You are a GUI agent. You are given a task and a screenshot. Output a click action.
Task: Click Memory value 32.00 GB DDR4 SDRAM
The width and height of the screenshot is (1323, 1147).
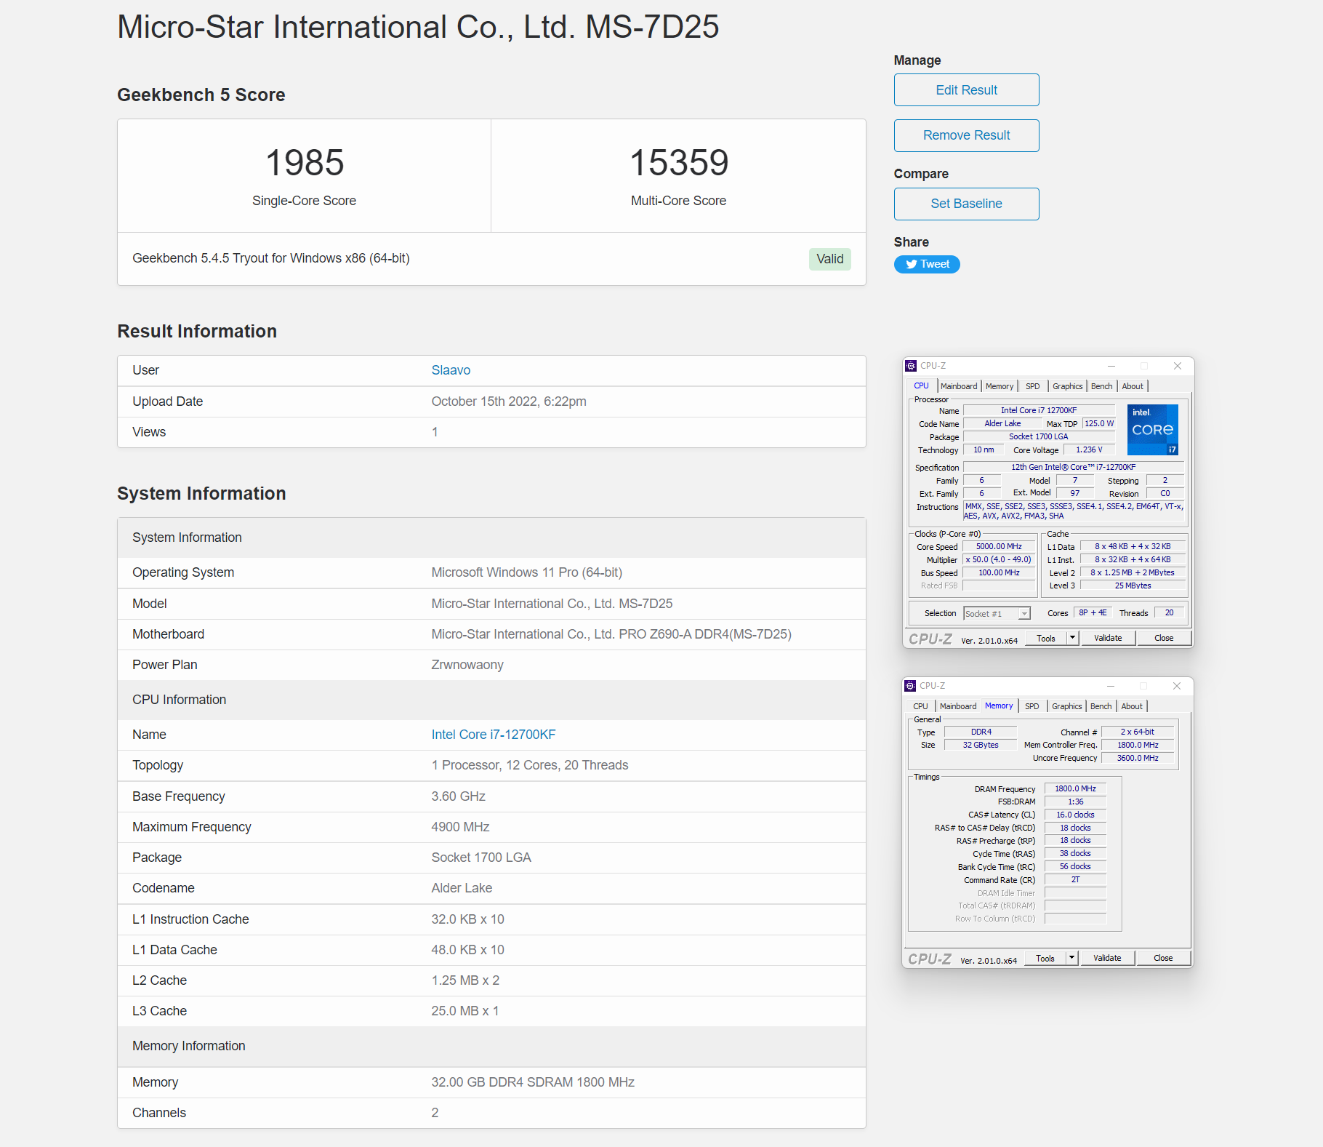coord(533,1082)
